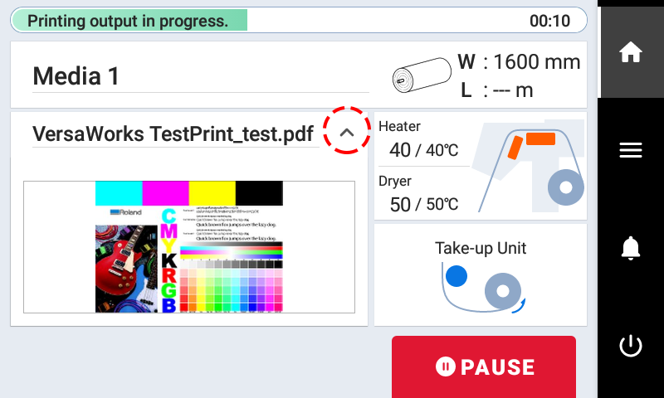Screen dimensions: 664x398
Task: Open the test print preview thumbnail
Action: click(189, 247)
